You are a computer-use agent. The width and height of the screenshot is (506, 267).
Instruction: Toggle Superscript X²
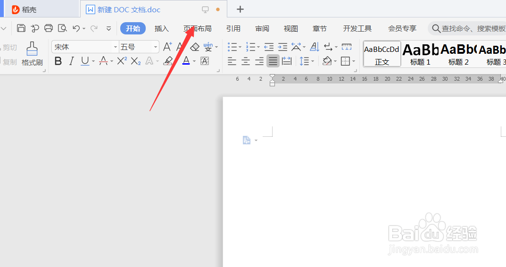pyautogui.click(x=122, y=61)
